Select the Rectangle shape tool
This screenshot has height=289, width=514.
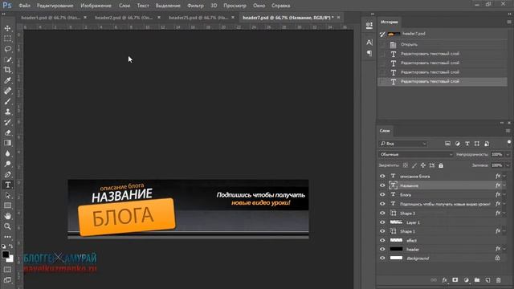(x=7, y=206)
